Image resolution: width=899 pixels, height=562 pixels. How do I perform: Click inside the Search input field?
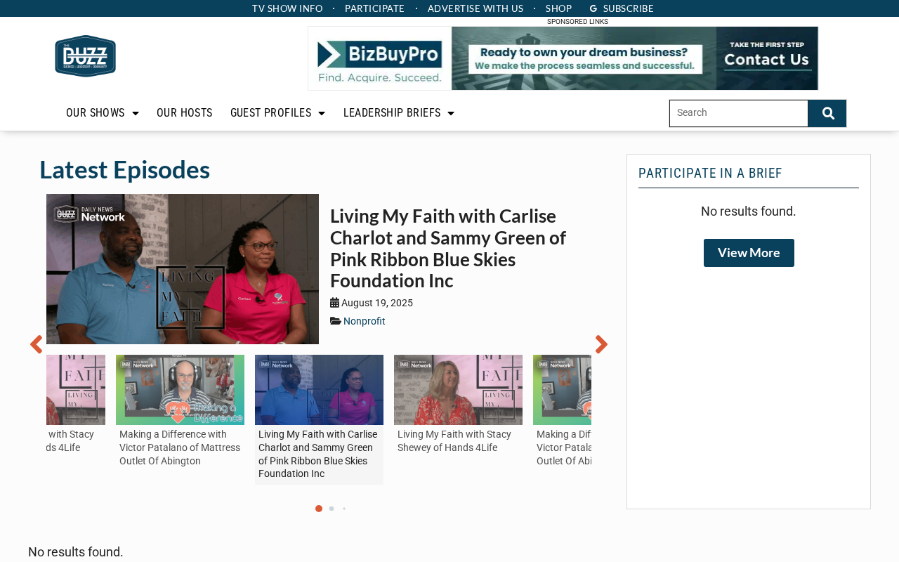tap(739, 113)
